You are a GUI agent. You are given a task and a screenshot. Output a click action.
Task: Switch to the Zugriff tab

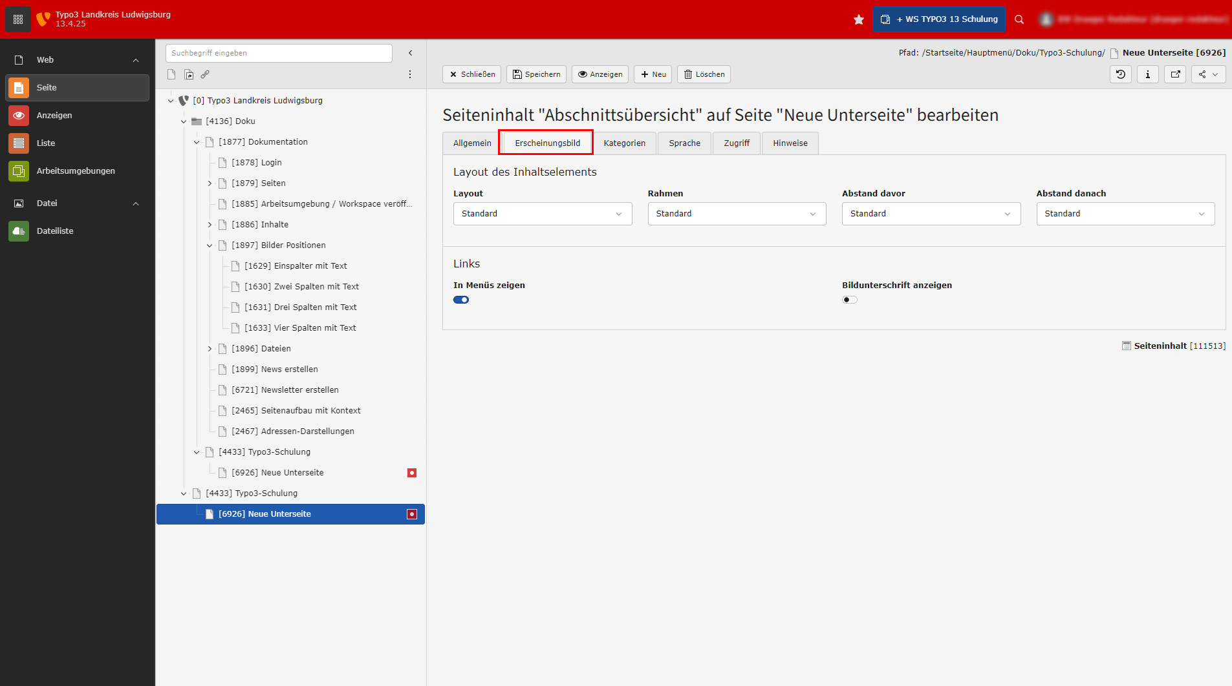pyautogui.click(x=737, y=143)
